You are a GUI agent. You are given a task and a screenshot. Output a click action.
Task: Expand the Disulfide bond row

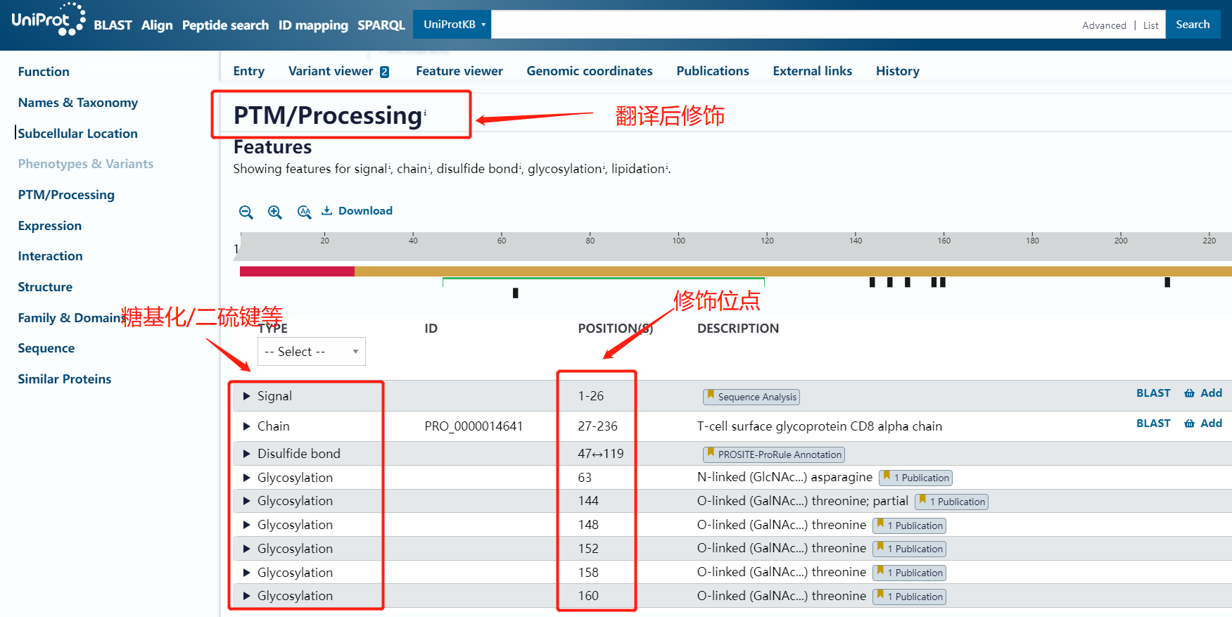click(247, 454)
